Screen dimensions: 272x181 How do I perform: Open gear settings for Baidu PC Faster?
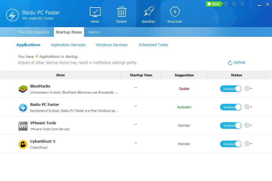pyautogui.click(x=248, y=107)
